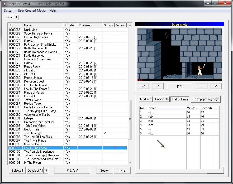
Task: Click the levelset list scroll down arrow
Action: point(130,163)
